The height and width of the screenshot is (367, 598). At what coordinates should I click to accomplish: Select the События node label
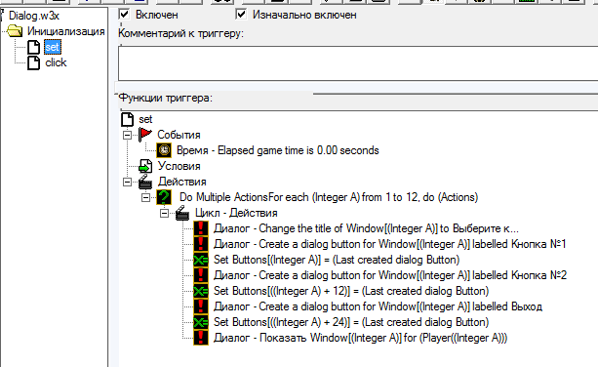click(x=179, y=135)
